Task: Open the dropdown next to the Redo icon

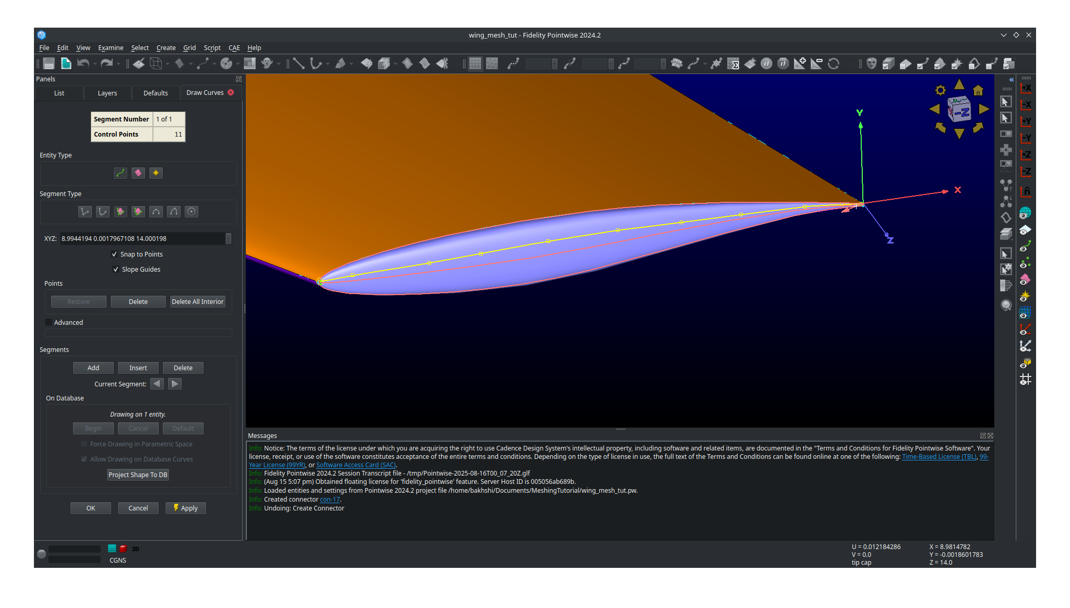Action: click(x=118, y=64)
